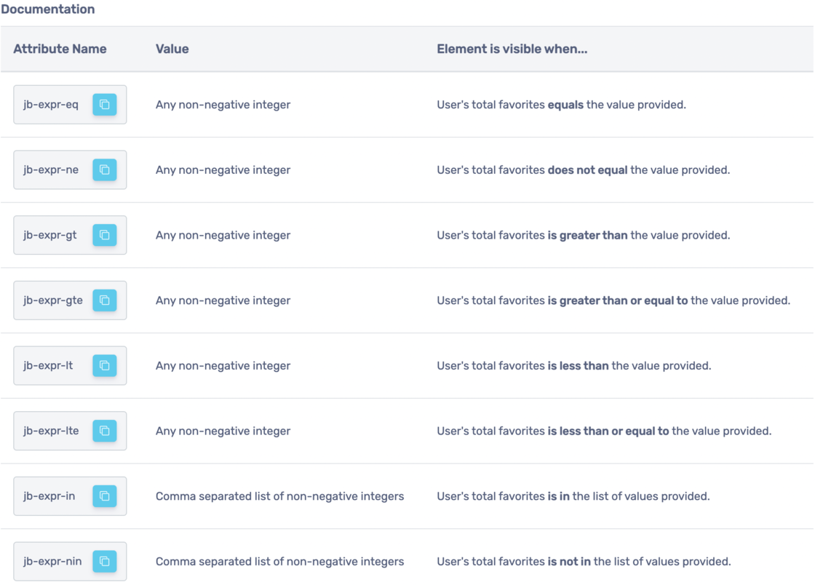815x585 pixels.
Task: Click copy icon beside jb-expr-gt
Action: click(x=105, y=235)
